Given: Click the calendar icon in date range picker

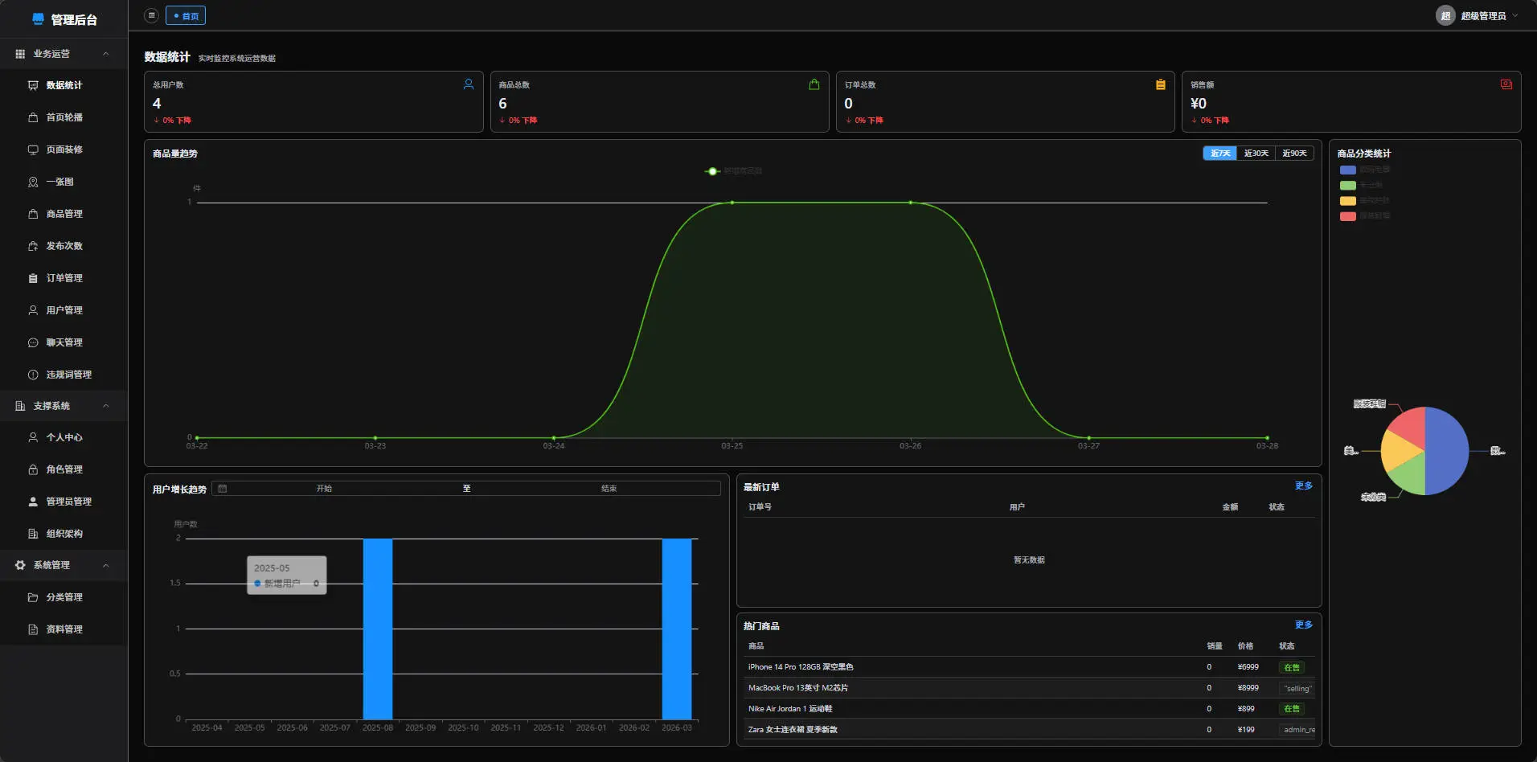Looking at the screenshot, I should coord(223,489).
